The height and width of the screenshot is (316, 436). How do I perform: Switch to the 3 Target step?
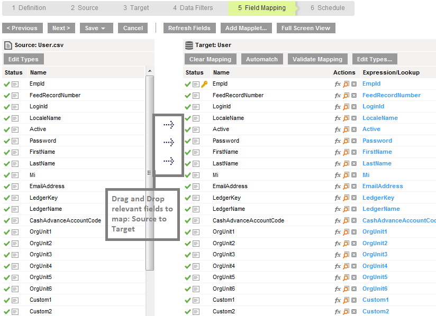136,8
